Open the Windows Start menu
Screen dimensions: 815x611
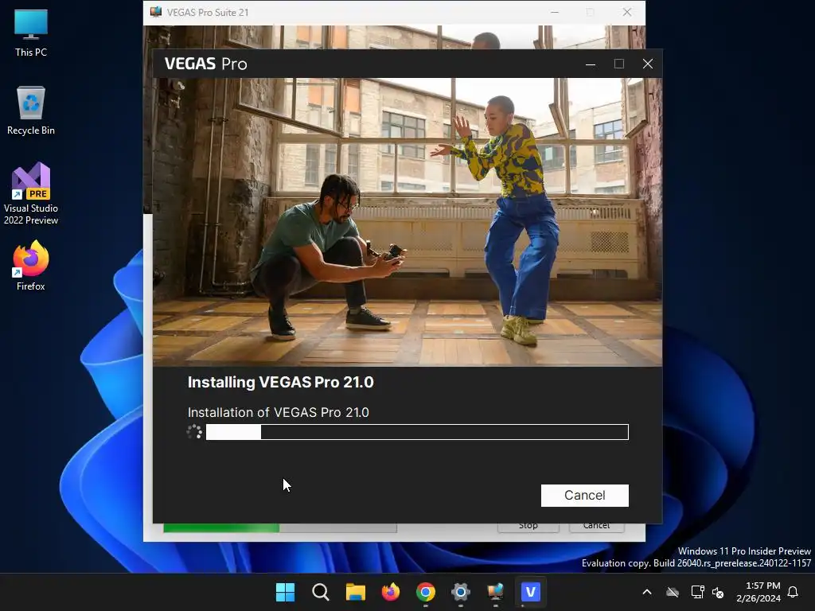click(x=285, y=592)
